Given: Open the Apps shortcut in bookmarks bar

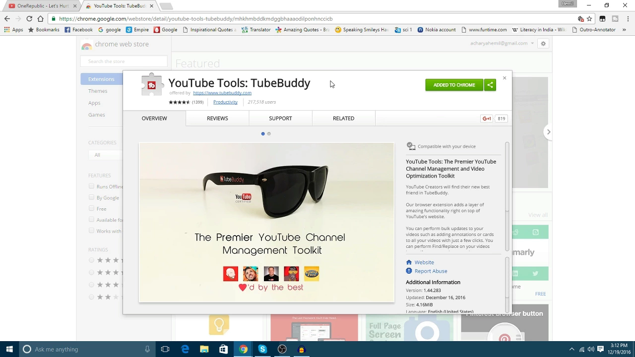Looking at the screenshot, I should click(x=13, y=30).
